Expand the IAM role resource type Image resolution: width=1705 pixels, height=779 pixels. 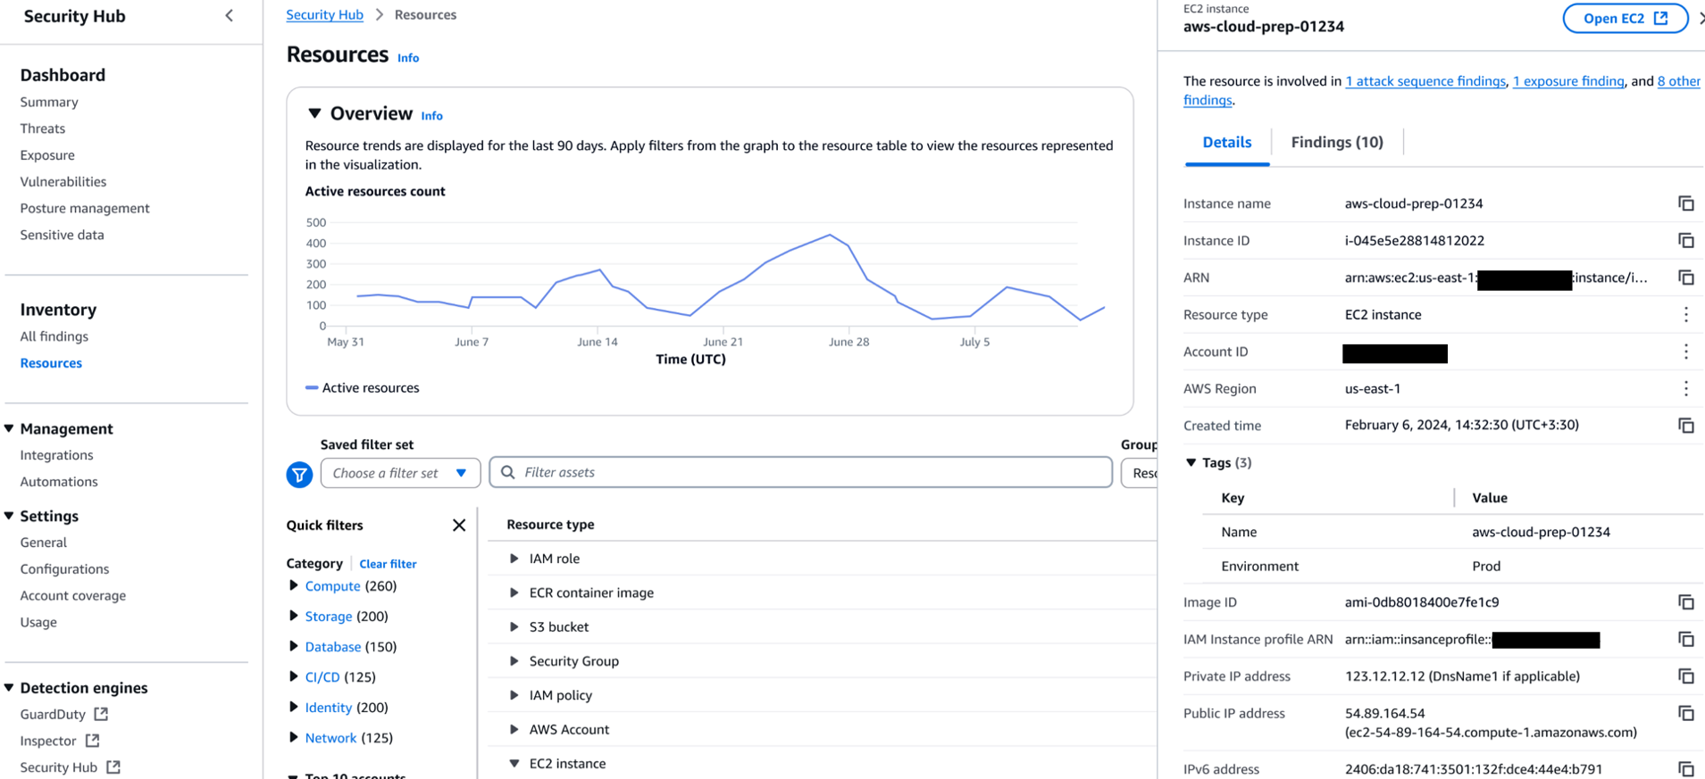click(x=514, y=559)
